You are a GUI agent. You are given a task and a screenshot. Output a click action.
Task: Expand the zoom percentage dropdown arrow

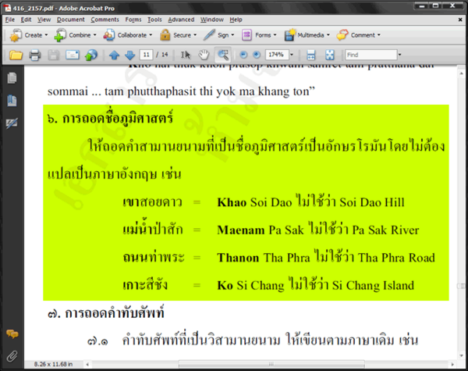pyautogui.click(x=292, y=55)
